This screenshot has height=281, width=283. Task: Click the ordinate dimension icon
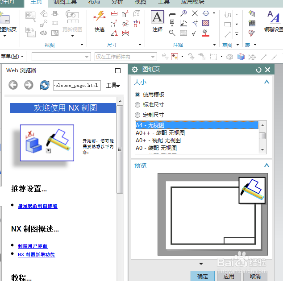click(137, 23)
